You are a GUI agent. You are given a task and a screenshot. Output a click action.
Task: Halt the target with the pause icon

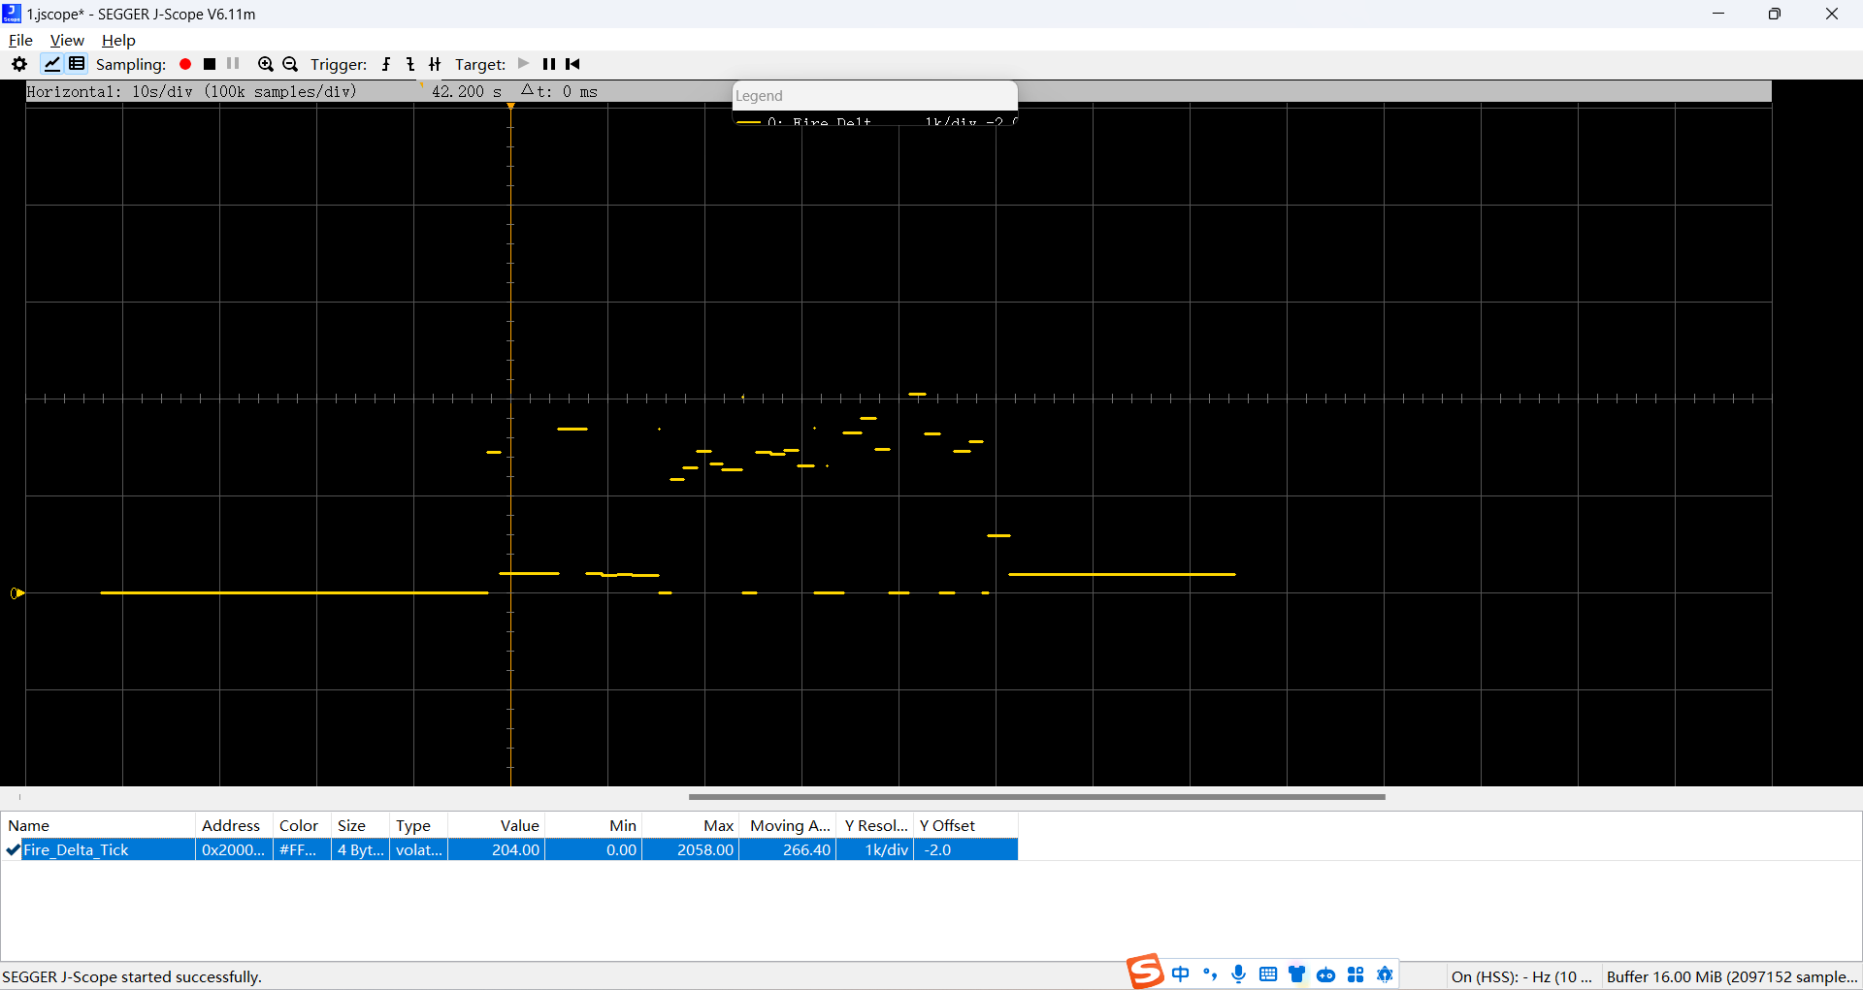[x=549, y=64]
